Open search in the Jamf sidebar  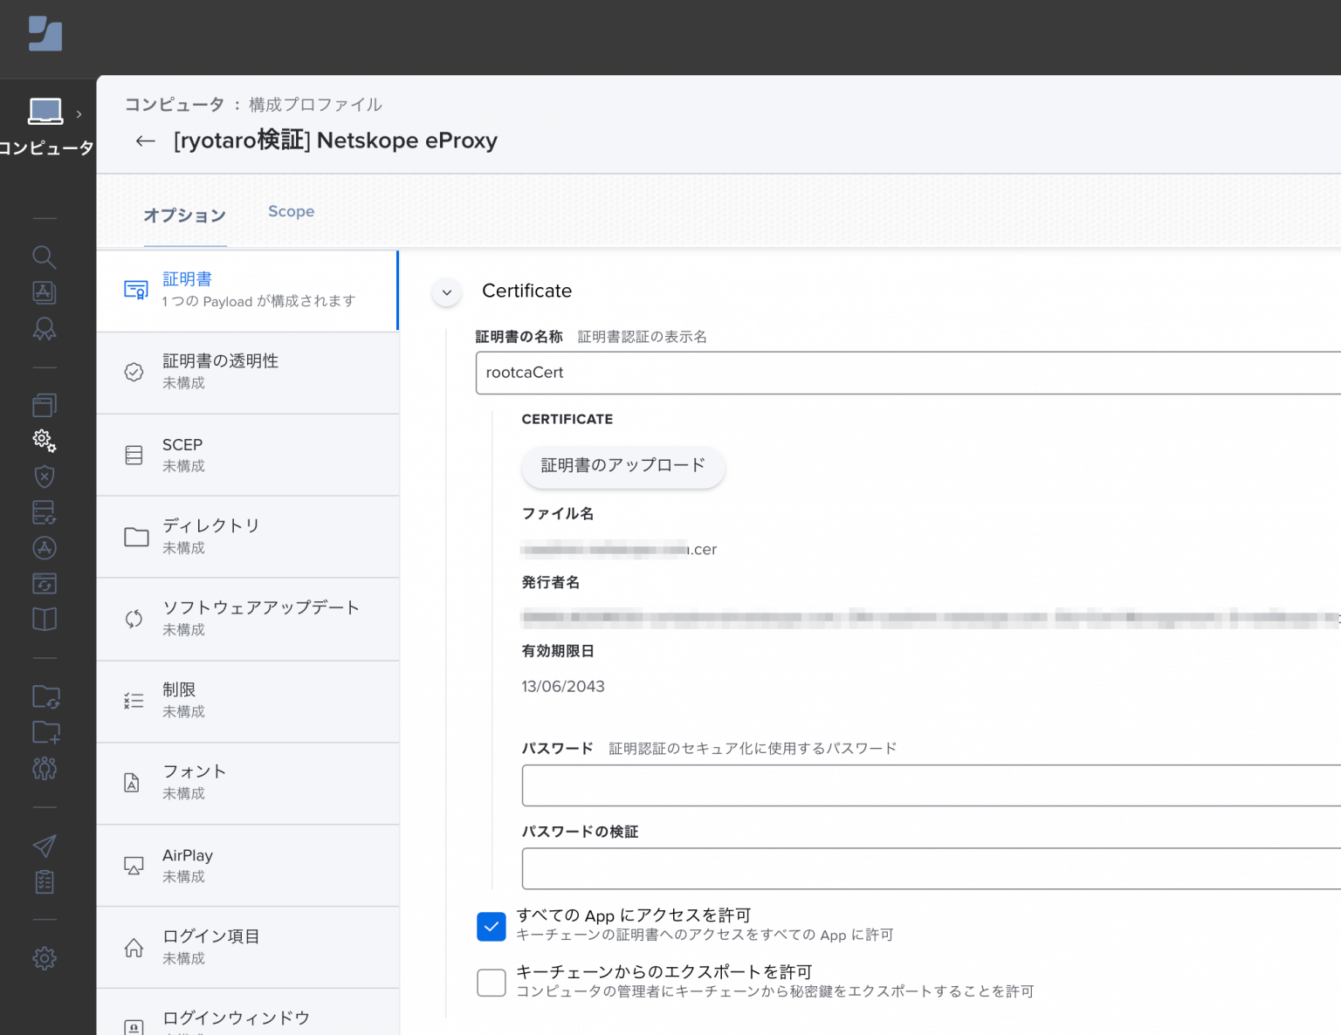44,257
